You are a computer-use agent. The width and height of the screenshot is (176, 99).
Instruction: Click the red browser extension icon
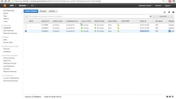tap(170, 1)
